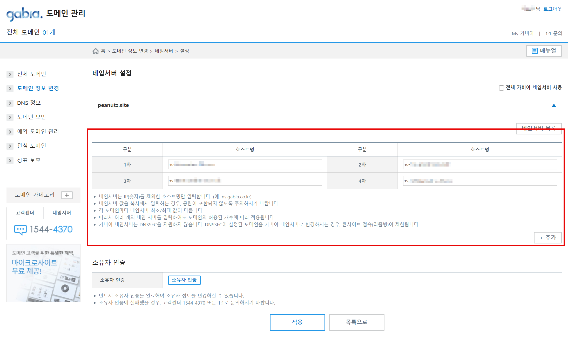The width and height of the screenshot is (568, 346).
Task: Click arrow icon beside 상표 보호
Action: point(10,161)
